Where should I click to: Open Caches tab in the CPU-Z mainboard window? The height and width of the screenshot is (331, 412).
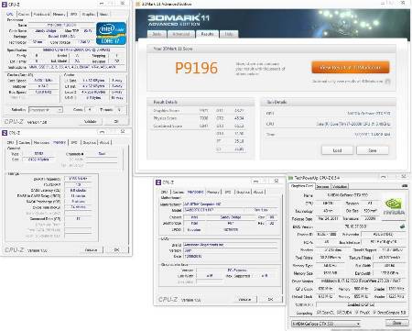pos(178,192)
